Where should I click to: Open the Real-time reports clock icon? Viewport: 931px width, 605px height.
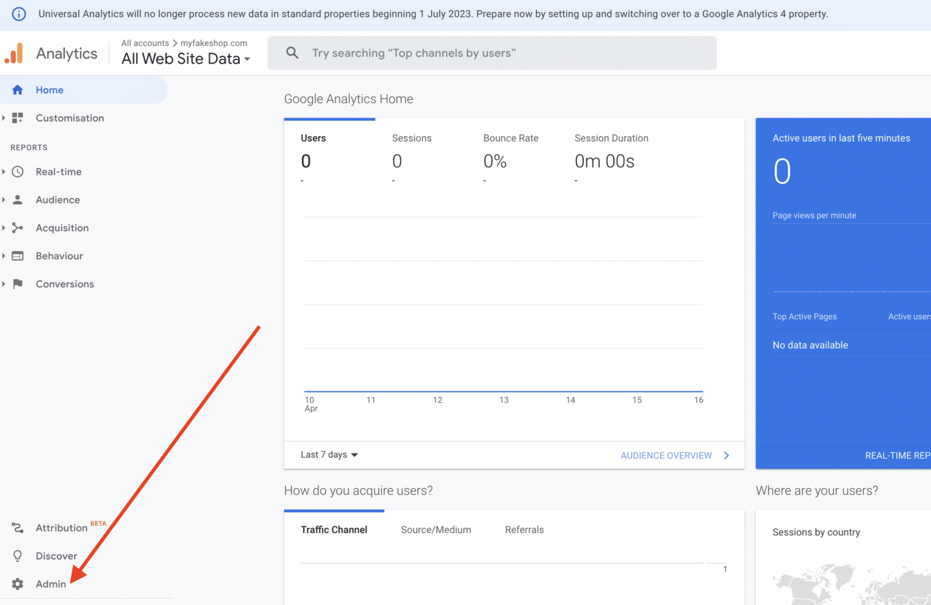pos(18,171)
